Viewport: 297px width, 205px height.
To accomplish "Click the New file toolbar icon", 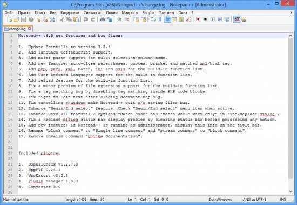I will [9, 19].
